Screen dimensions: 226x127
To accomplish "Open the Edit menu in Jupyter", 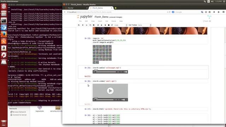I will pos(86,21).
